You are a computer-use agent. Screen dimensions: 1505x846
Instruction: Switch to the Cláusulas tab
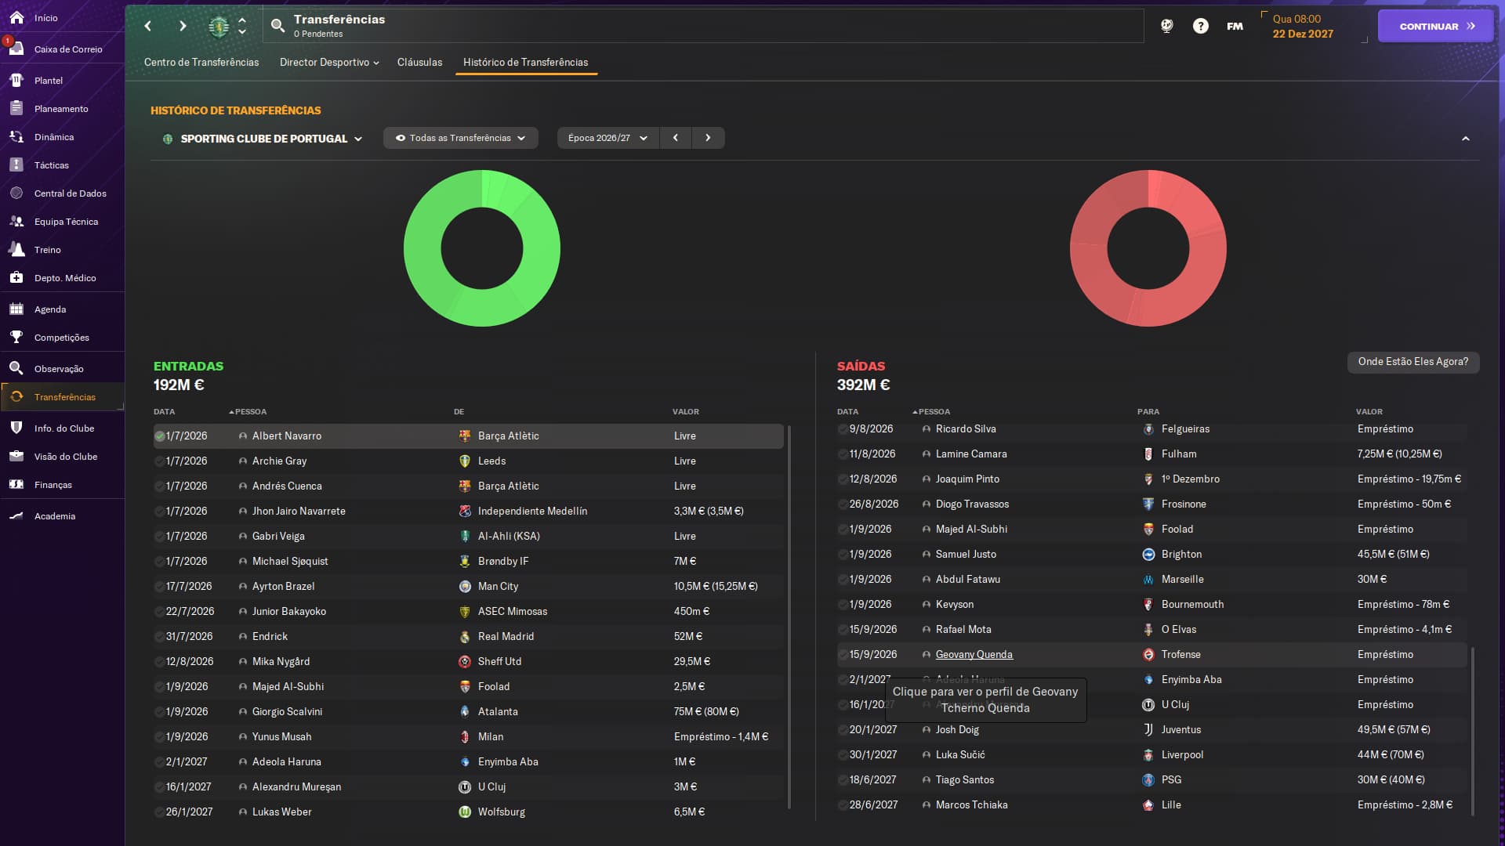(419, 62)
